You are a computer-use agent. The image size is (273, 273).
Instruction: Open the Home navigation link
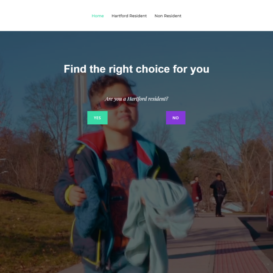coord(98,16)
